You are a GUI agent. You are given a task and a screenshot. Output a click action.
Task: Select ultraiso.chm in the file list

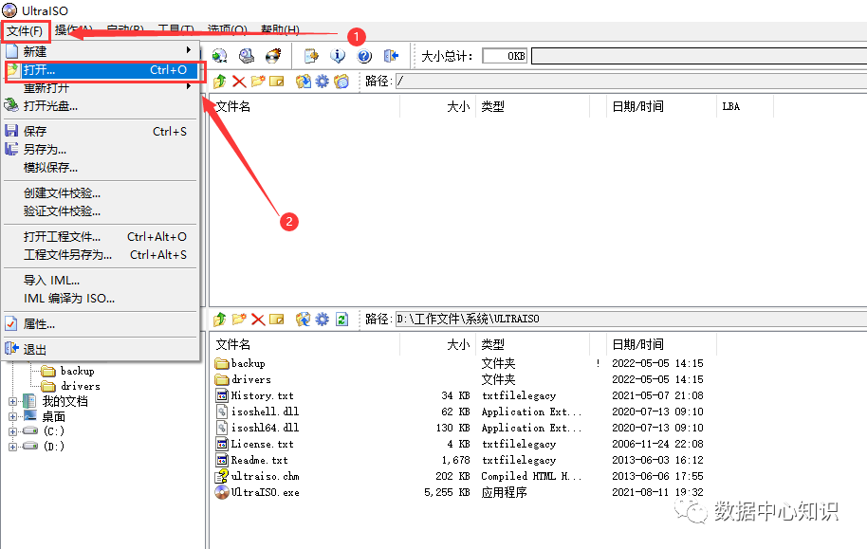[265, 476]
